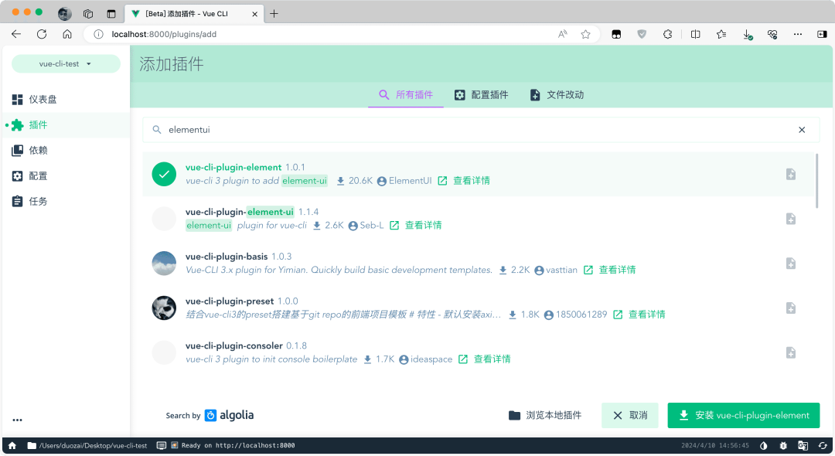Click the file-add icon on vue-cli-plugin-basis row
Image resolution: width=835 pixels, height=456 pixels.
point(791,264)
